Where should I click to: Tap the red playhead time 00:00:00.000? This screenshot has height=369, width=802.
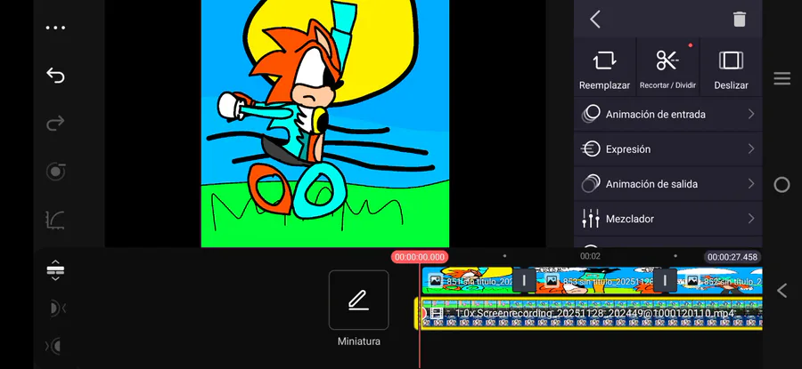click(x=420, y=257)
